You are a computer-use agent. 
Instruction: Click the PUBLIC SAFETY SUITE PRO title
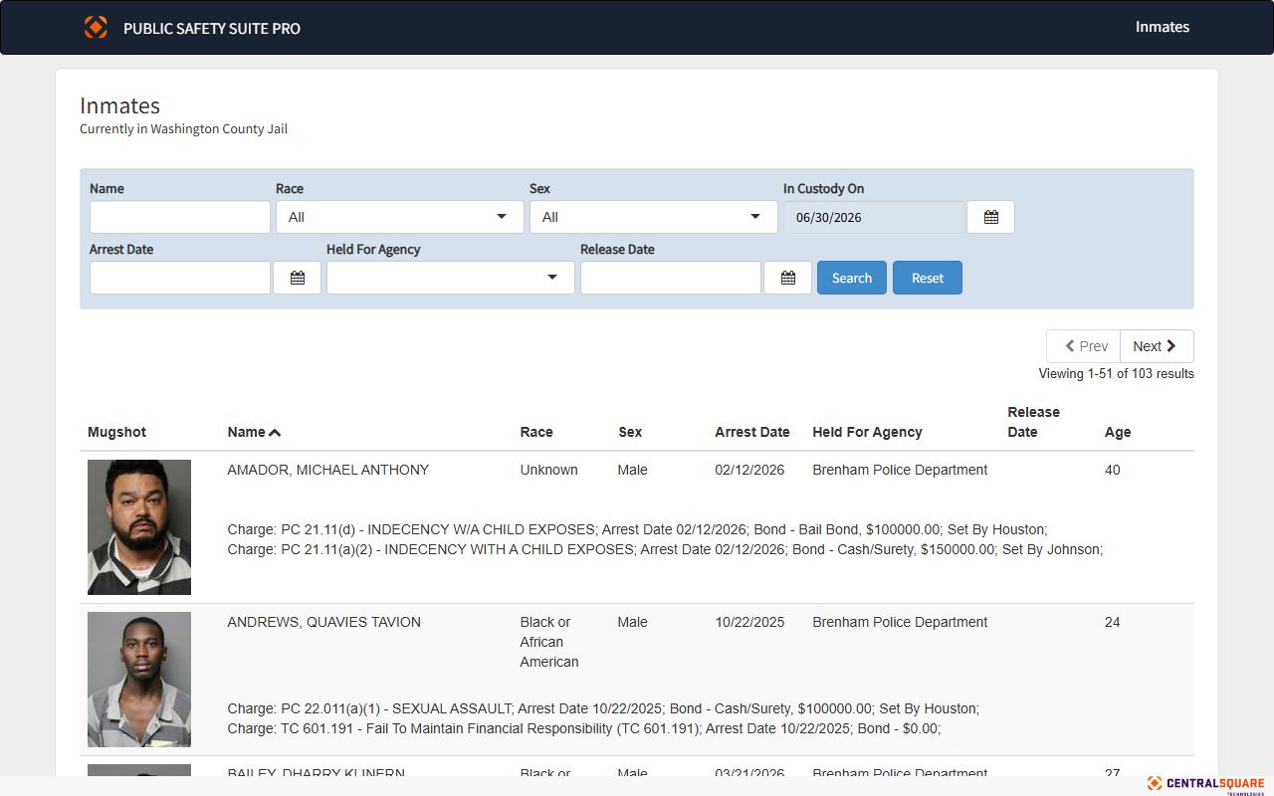point(212,28)
